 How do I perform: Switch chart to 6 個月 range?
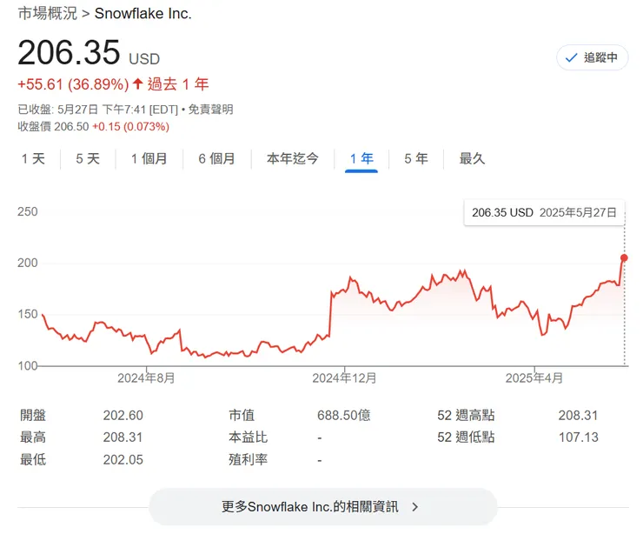click(x=216, y=159)
